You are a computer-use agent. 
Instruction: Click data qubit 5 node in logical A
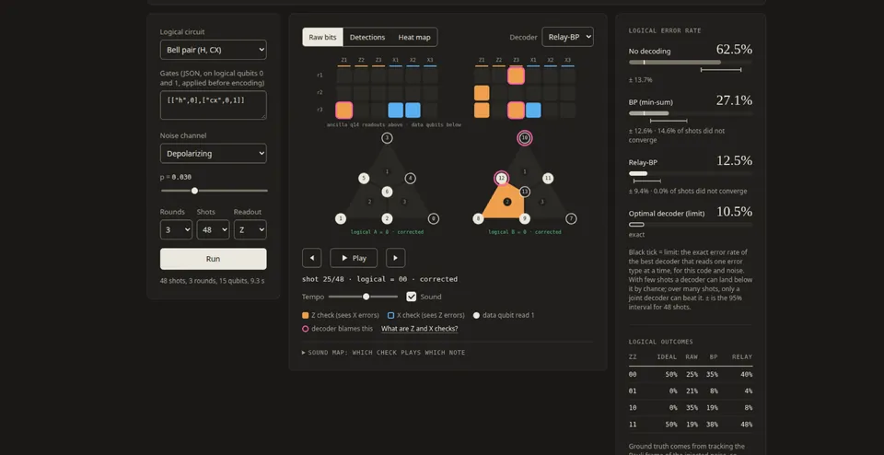coord(364,178)
